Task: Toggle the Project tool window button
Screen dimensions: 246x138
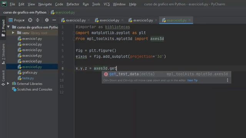Action: tap(3, 28)
